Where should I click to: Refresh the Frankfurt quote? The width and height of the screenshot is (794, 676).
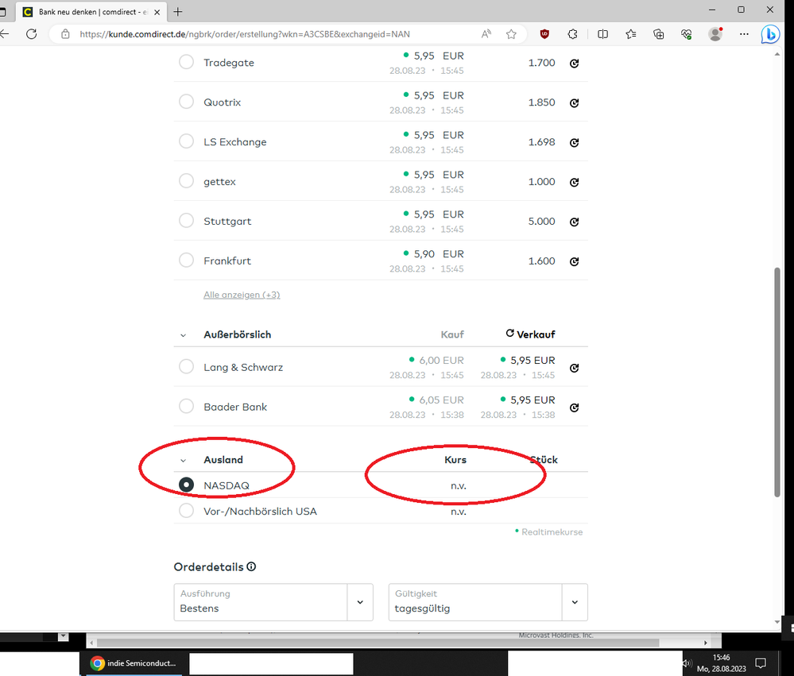pos(574,261)
